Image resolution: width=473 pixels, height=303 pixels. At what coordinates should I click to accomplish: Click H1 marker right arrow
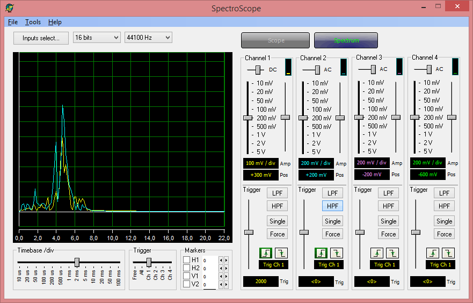point(226,260)
